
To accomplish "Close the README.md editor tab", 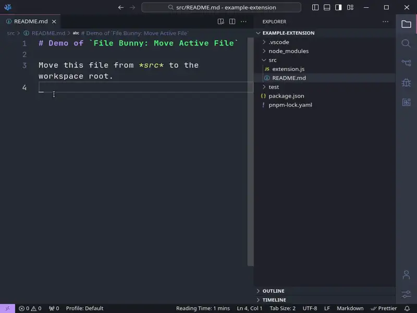I will coord(54,21).
